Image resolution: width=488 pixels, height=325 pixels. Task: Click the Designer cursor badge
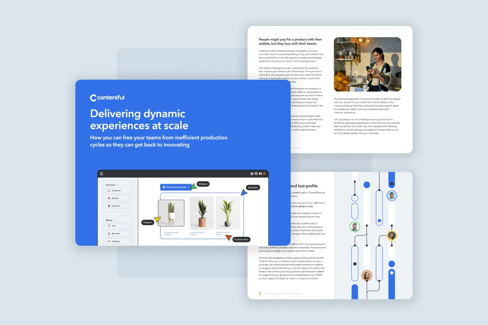[148, 222]
